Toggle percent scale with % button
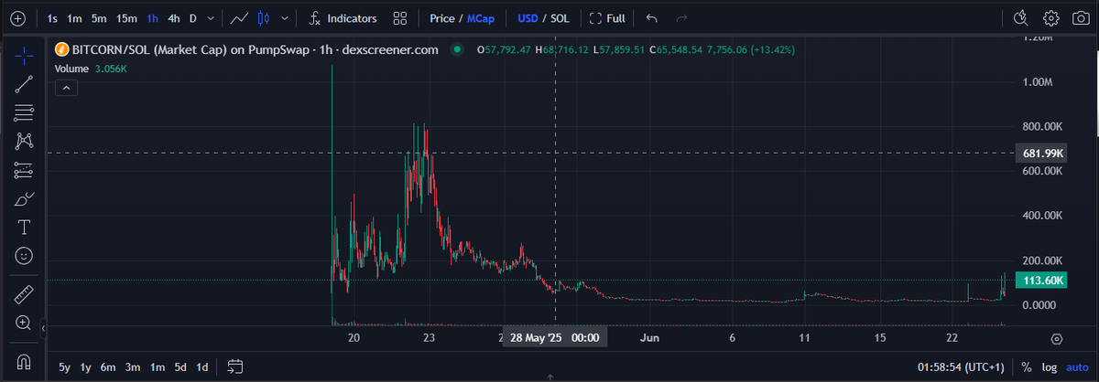This screenshot has height=382, width=1099. pyautogui.click(x=1026, y=367)
